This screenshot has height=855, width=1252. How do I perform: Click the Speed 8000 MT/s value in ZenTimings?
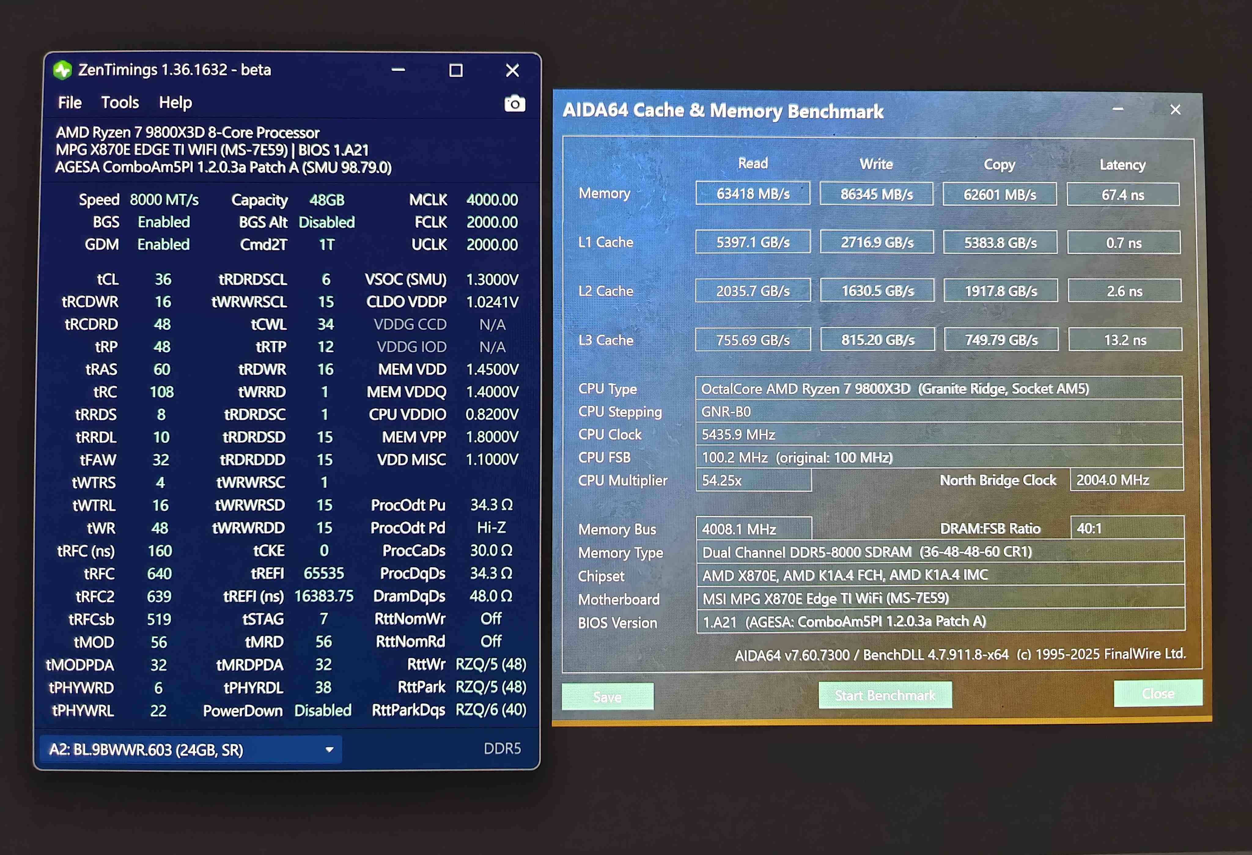point(164,200)
